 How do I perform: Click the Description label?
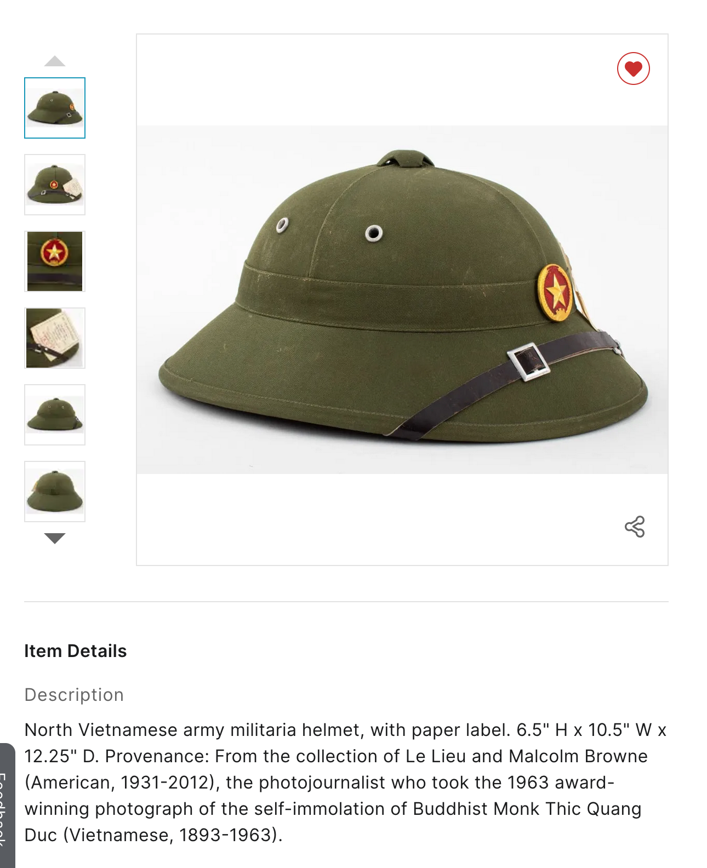tap(74, 695)
